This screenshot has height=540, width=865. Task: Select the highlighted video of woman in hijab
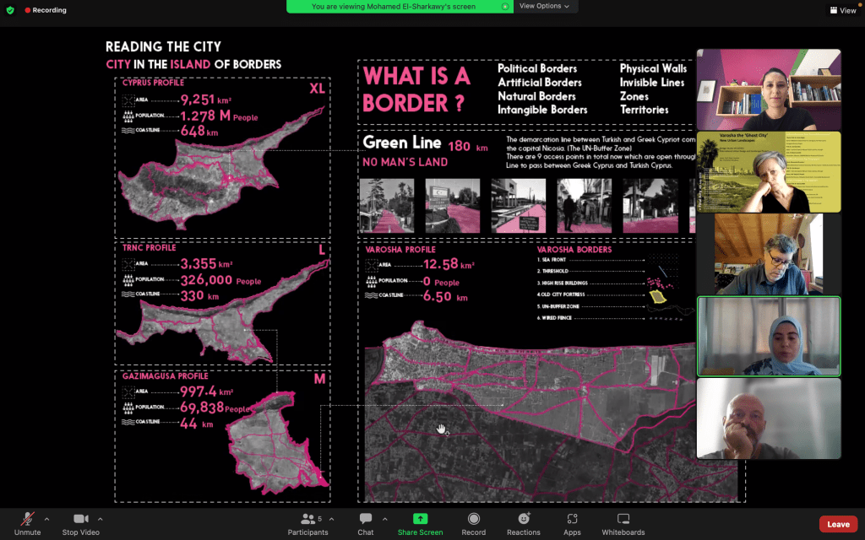click(x=768, y=336)
